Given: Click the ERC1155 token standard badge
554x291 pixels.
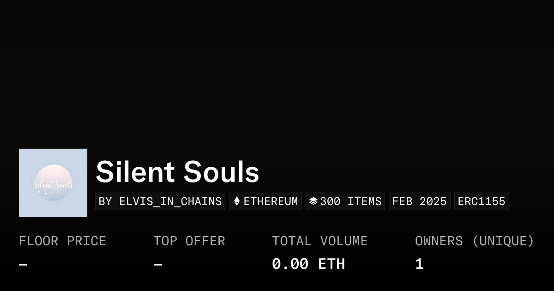Looking at the screenshot, I should [482, 201].
